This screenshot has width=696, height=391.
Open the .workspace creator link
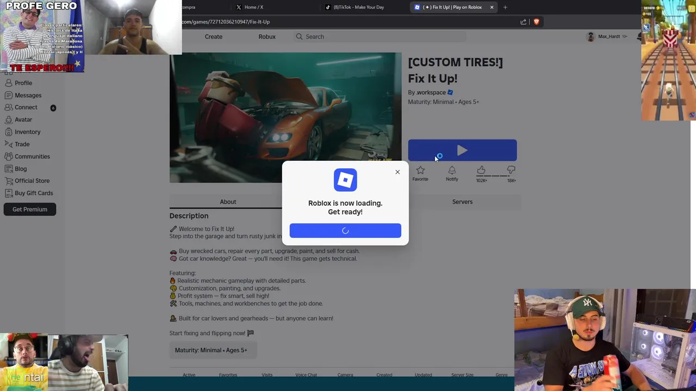(x=431, y=92)
